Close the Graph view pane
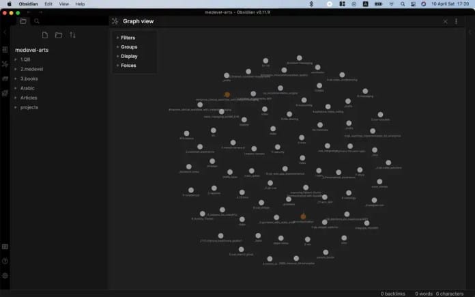Viewport: 475px width, 297px height. pyautogui.click(x=446, y=21)
